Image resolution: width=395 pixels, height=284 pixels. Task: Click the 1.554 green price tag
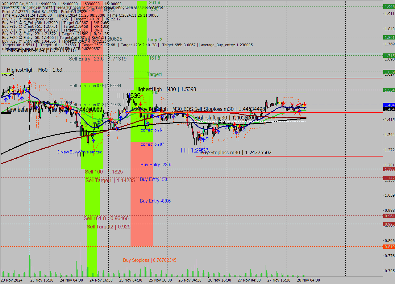[x=389, y=90]
